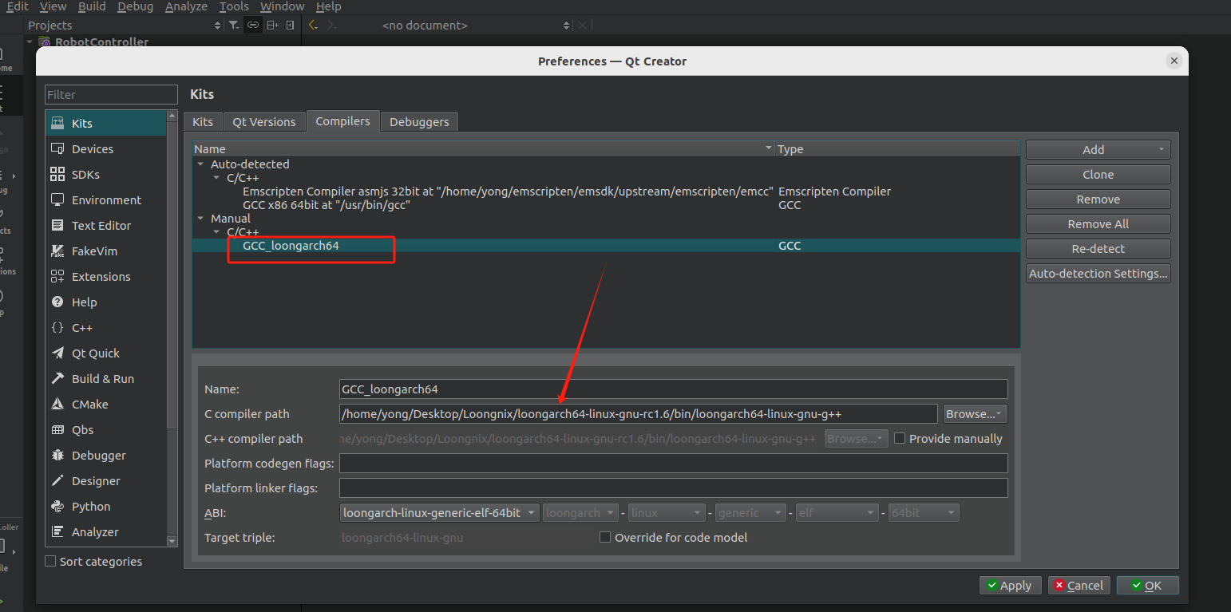Screen dimensions: 1231x612
Task: Open the Projects view selector dropdown
Action: (x=123, y=26)
